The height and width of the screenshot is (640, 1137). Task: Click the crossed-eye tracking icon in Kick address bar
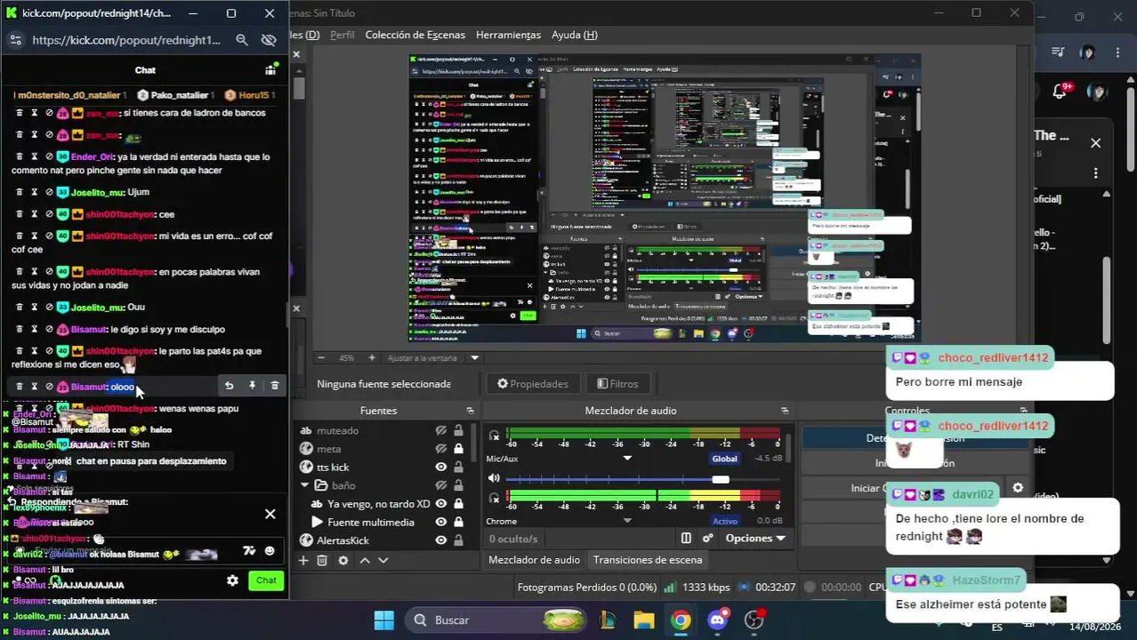pyautogui.click(x=269, y=40)
